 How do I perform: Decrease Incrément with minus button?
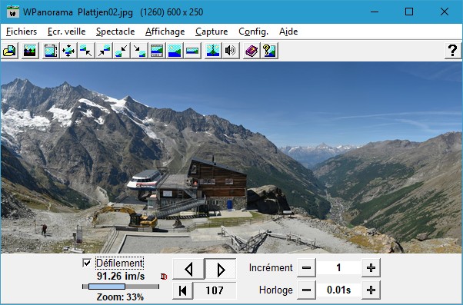coord(307,268)
